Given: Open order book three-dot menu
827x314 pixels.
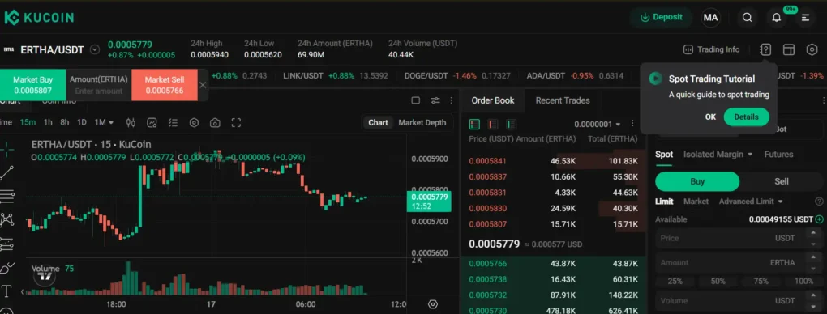Looking at the screenshot, I should pos(632,125).
